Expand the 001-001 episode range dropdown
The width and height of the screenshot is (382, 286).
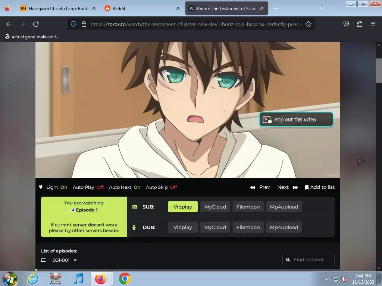coord(65,260)
